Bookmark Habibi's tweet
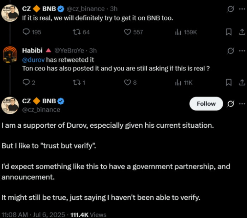 click(x=228, y=83)
